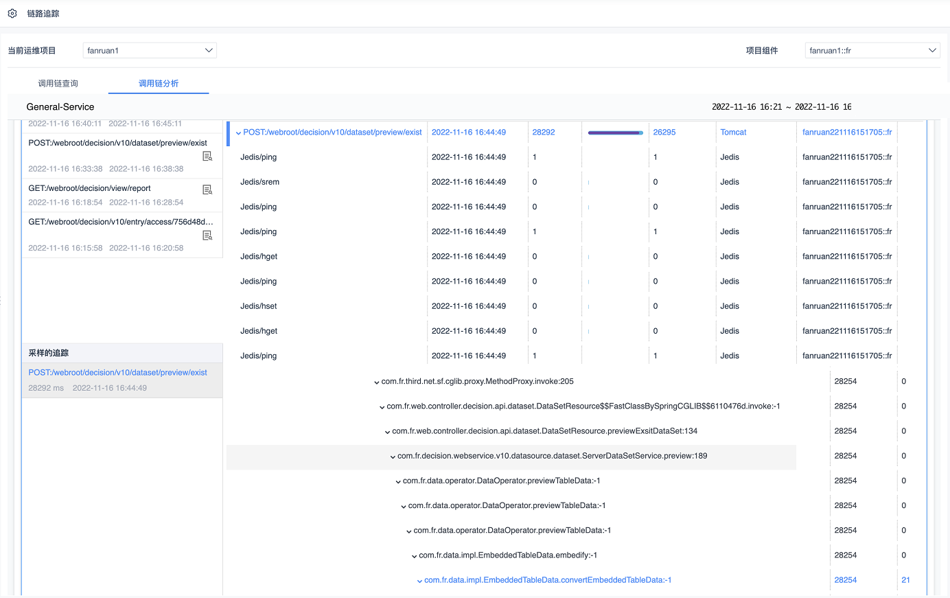Viewport: 950px width, 598px height.
Task: Open the 项目组件 fanruan1::fr dropdown
Action: 872,50
